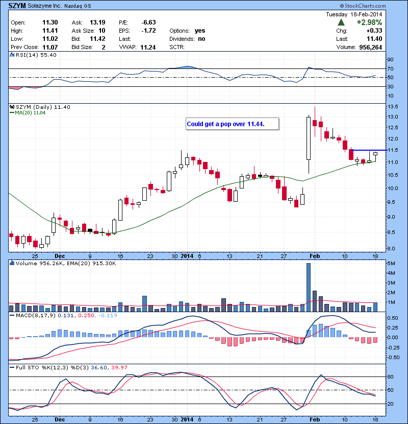
Task: Click the 80 label on the stochastic axis
Action: click(391, 376)
